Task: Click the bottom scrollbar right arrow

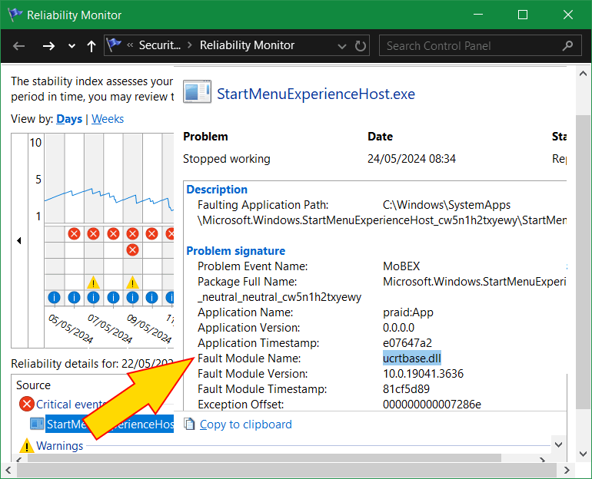Action: 567,470
